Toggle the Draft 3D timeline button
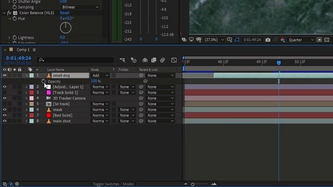Image resolution: width=333 pixels, height=187 pixels. coord(134,60)
